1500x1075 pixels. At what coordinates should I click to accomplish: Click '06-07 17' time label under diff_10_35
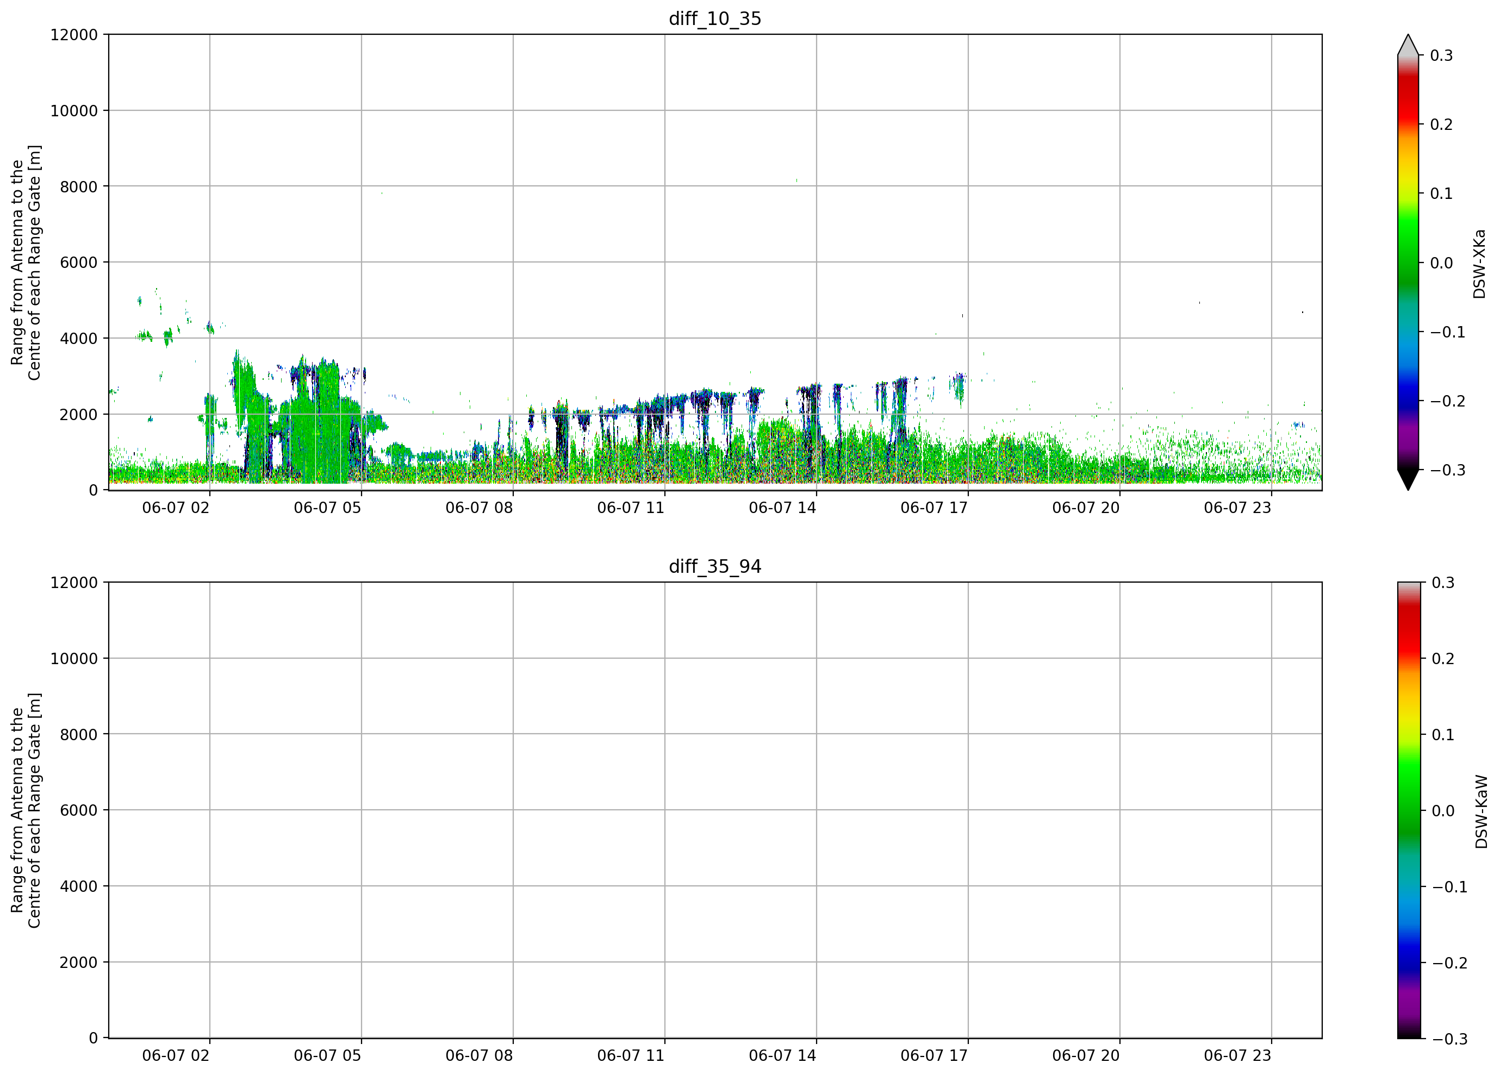[x=935, y=508]
